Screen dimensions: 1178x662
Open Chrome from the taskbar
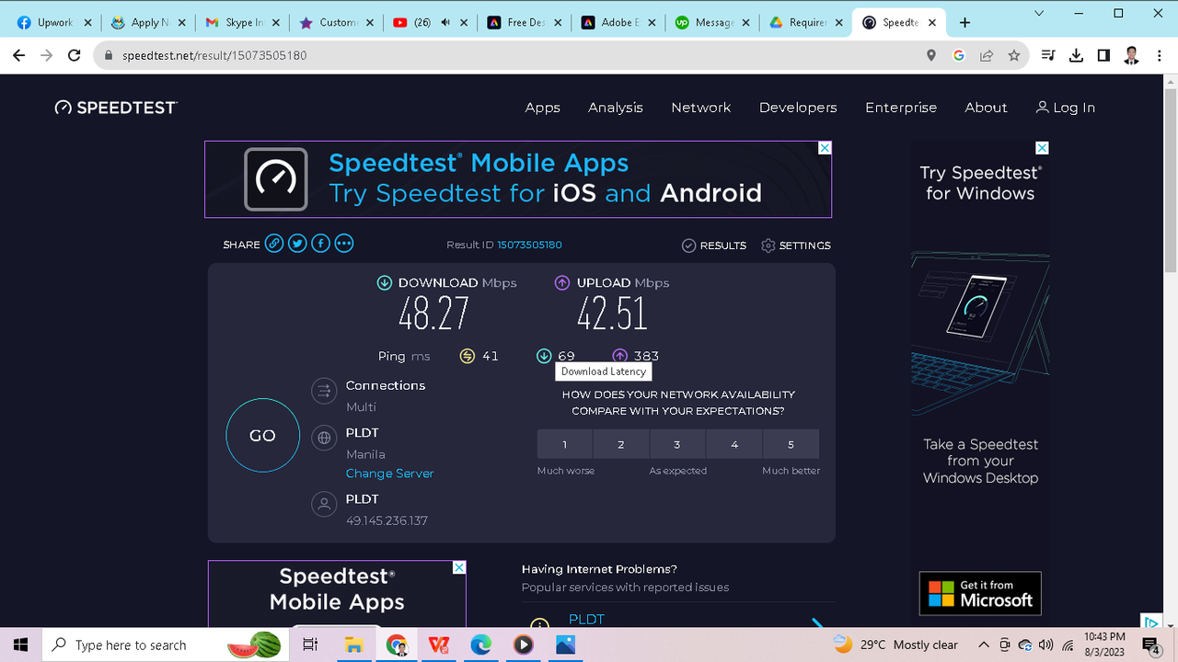pos(397,644)
